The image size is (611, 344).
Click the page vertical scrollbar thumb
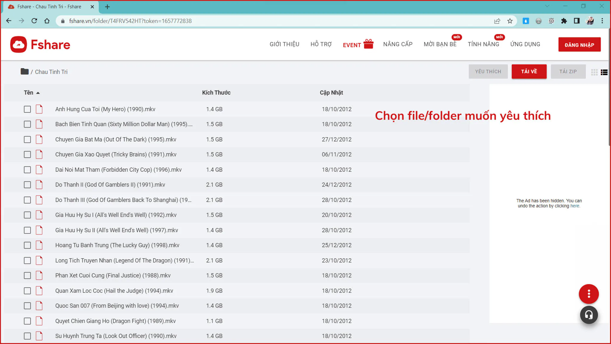click(609, 87)
